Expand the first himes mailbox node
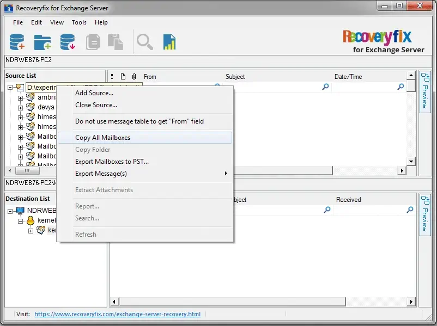Image resolution: width=437 pixels, height=326 pixels. pyautogui.click(x=20, y=118)
